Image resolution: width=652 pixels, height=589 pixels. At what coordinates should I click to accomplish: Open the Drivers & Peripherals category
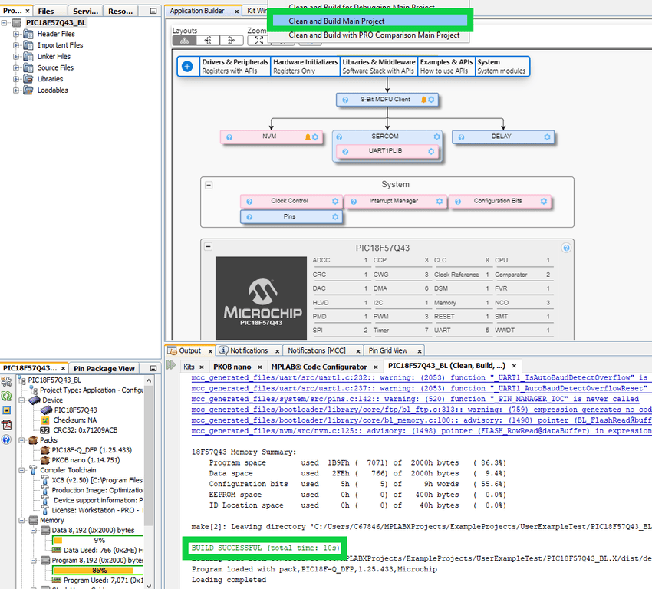(235, 66)
